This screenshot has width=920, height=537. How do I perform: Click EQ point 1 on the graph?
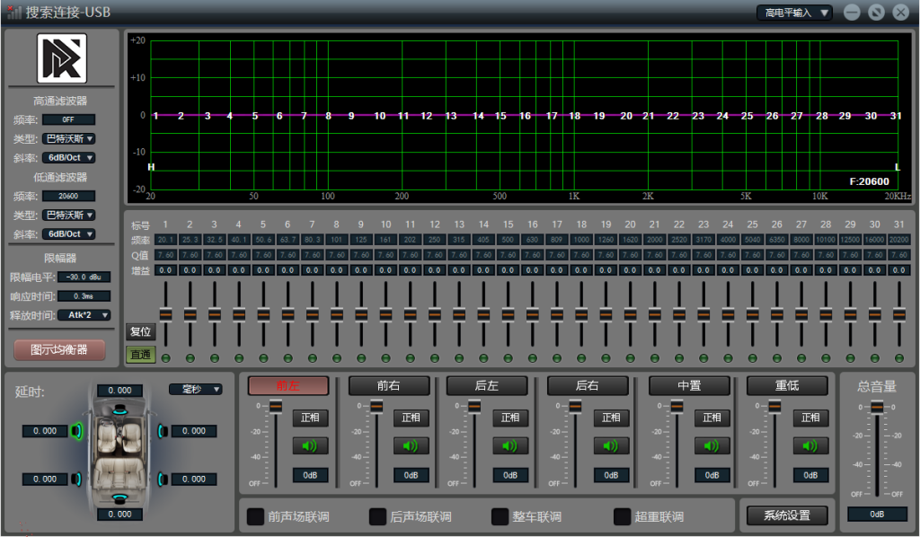coord(155,116)
